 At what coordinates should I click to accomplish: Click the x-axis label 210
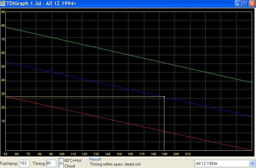[x=187, y=154]
